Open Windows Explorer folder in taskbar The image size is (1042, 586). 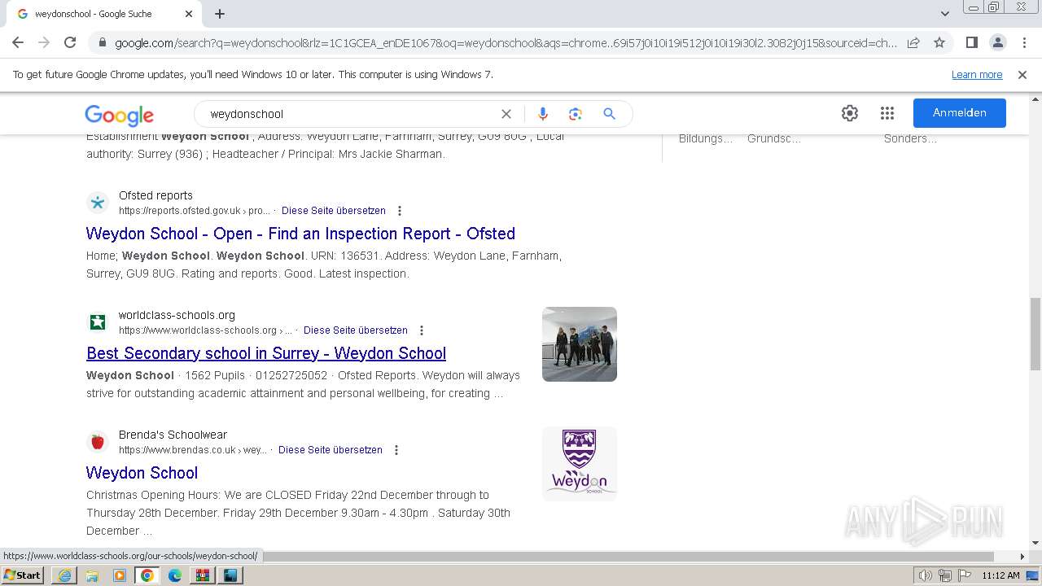[x=92, y=575]
